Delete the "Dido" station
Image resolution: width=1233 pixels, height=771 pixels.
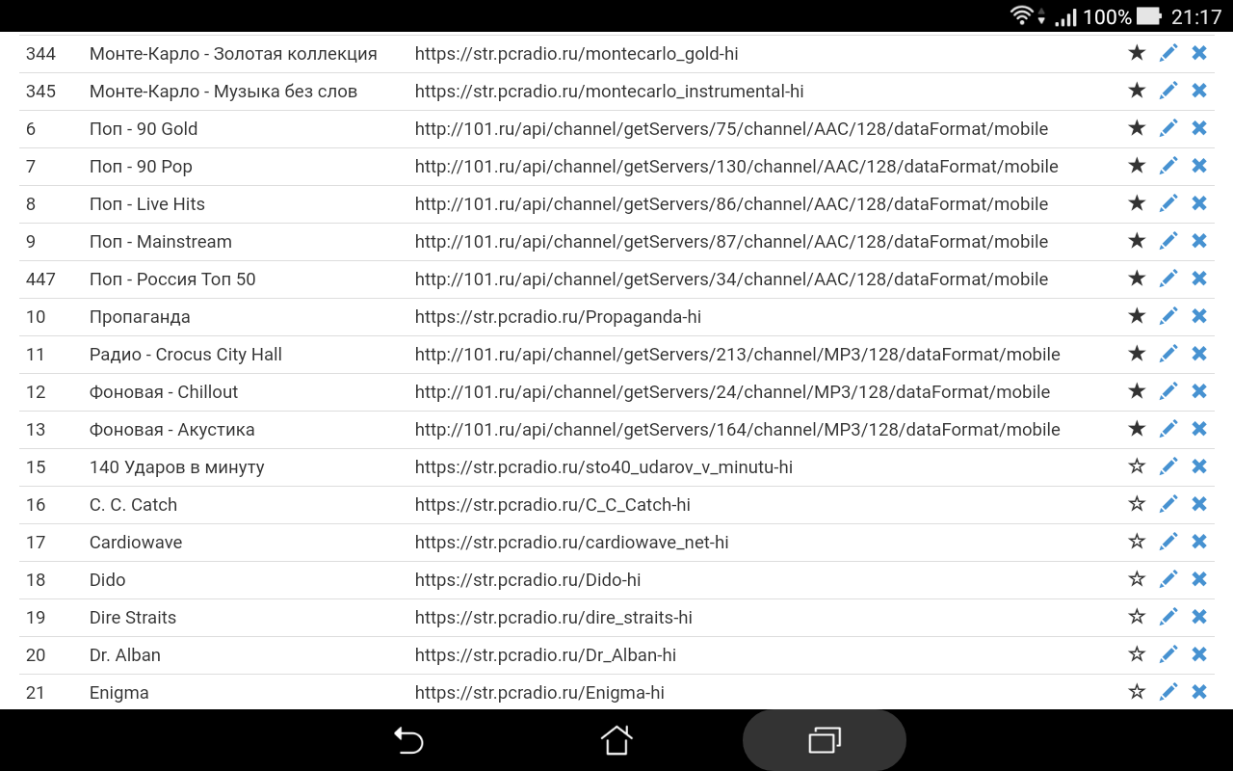[1199, 578]
